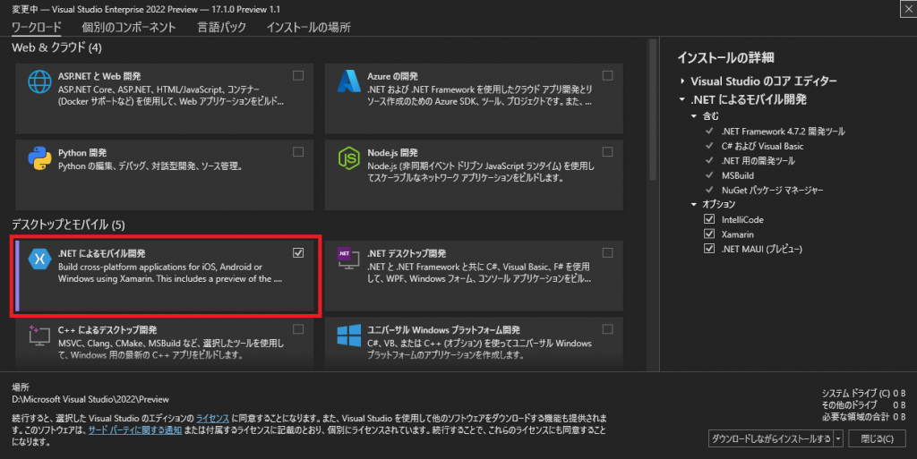The height and width of the screenshot is (459, 917).
Task: Switch to the ワークロード tab
Action: (x=36, y=28)
